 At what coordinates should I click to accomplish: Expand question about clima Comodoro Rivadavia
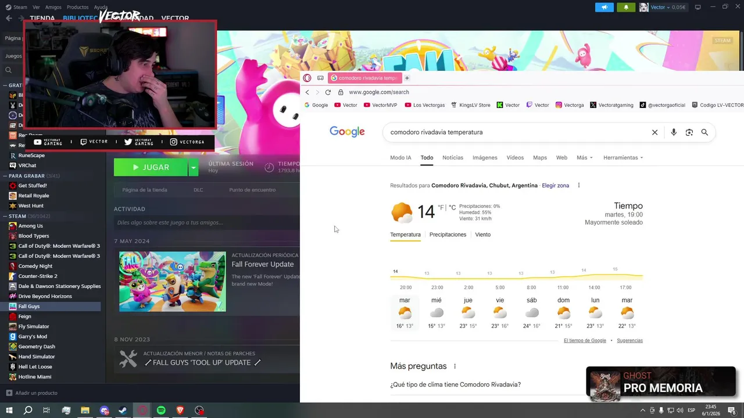[516, 384]
